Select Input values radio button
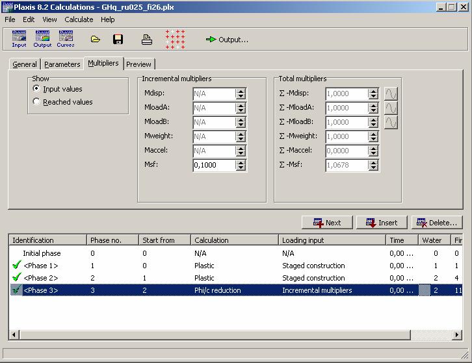 [36, 88]
